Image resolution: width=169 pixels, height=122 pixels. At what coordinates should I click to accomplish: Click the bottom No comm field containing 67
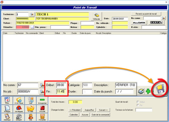point(28,85)
